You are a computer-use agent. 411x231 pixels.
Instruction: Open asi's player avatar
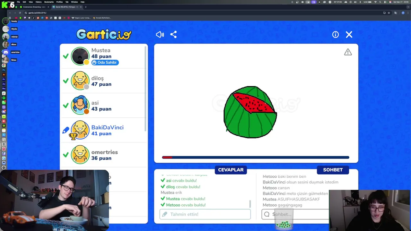pyautogui.click(x=80, y=105)
